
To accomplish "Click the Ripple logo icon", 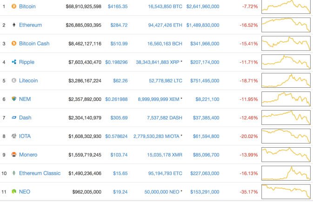I will (x=14, y=62).
